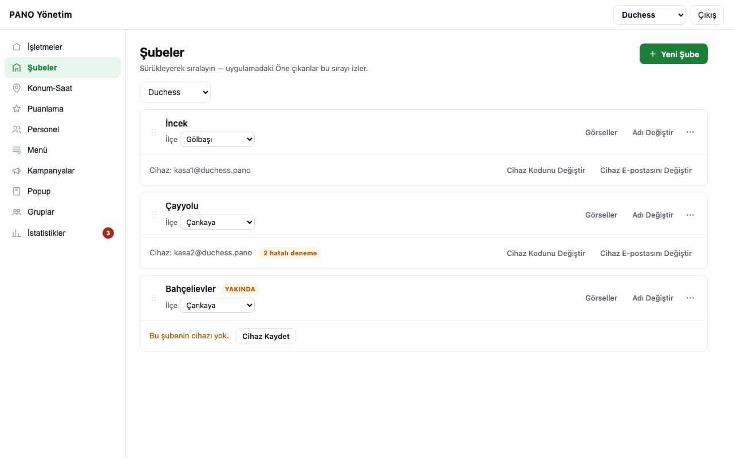
Task: Open the İşletmeler home icon in sidebar
Action: click(17, 47)
